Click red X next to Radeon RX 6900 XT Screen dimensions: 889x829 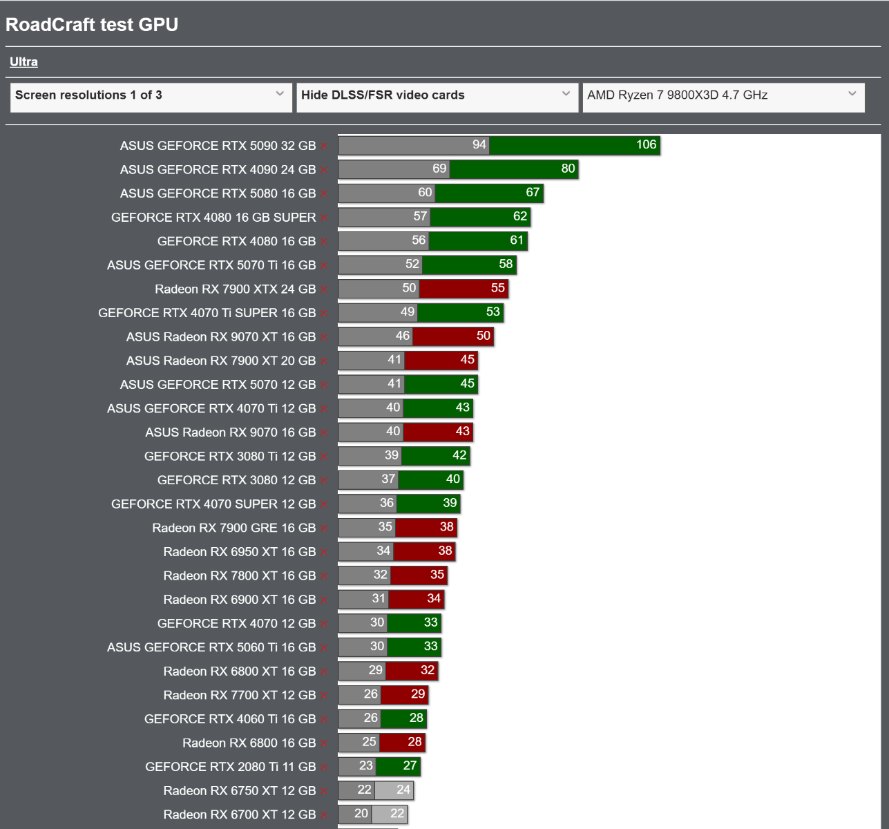(x=323, y=600)
